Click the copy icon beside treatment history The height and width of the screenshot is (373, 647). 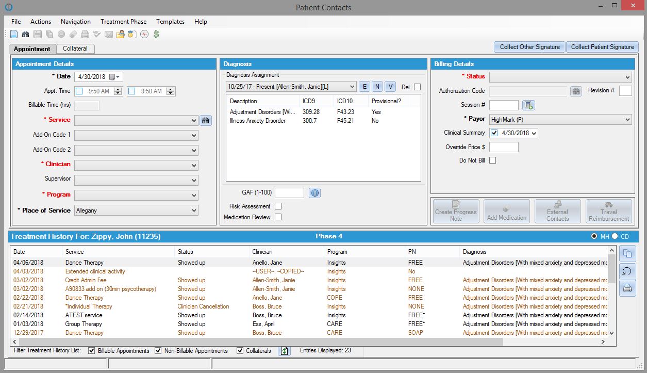point(627,253)
